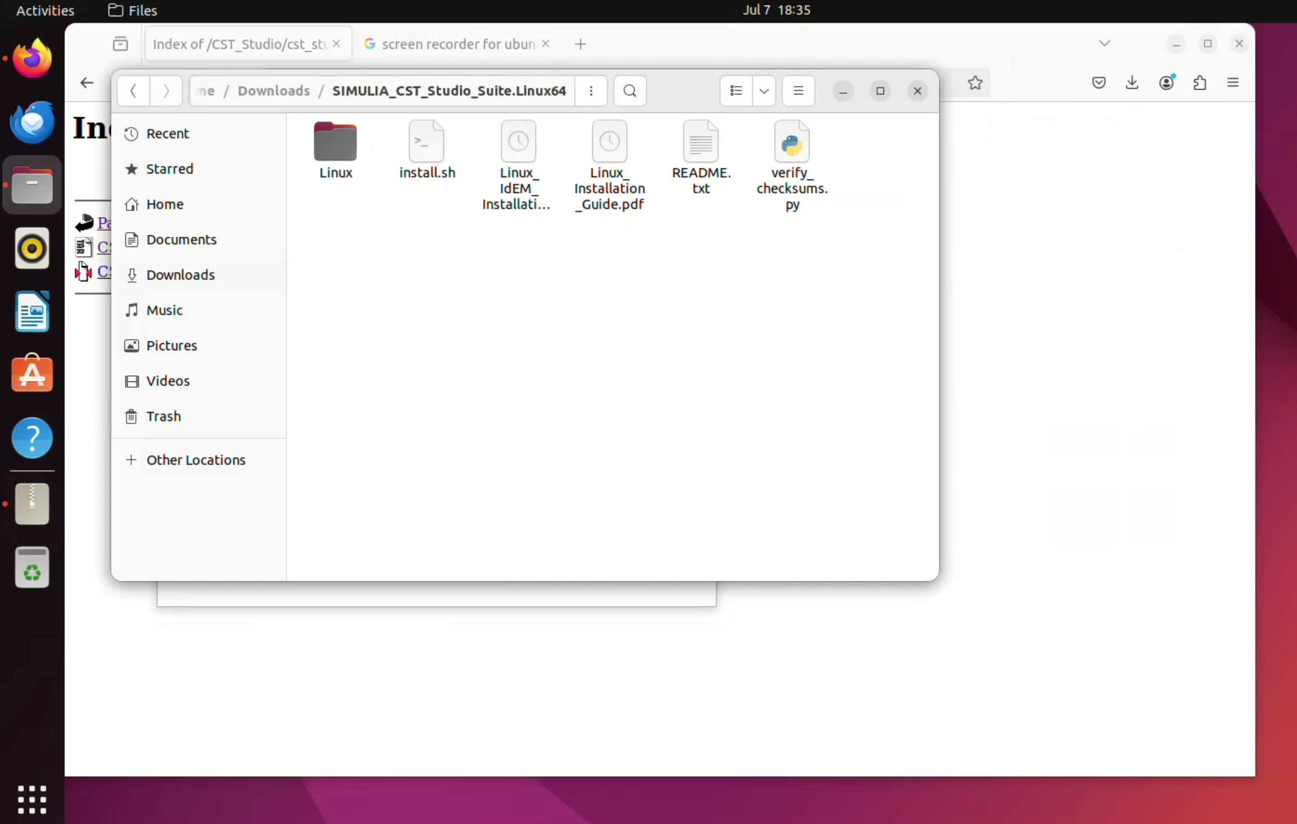Screen dimensions: 1297x824
Task: Open Activities overview
Action: coord(45,10)
